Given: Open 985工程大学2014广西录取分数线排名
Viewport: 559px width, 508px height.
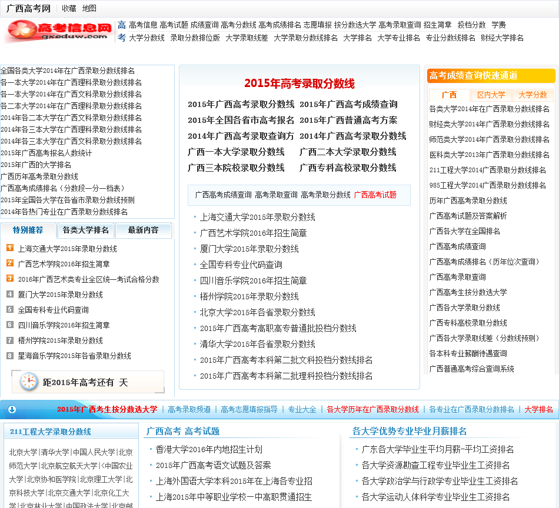Looking at the screenshot, I should click(487, 186).
